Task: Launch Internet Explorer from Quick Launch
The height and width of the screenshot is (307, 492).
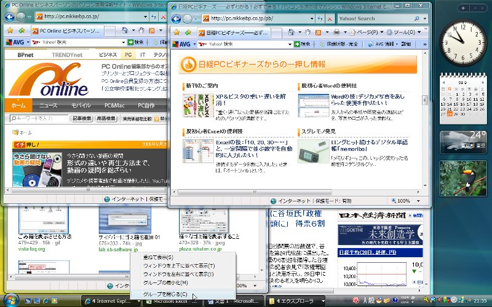Action: [46, 301]
